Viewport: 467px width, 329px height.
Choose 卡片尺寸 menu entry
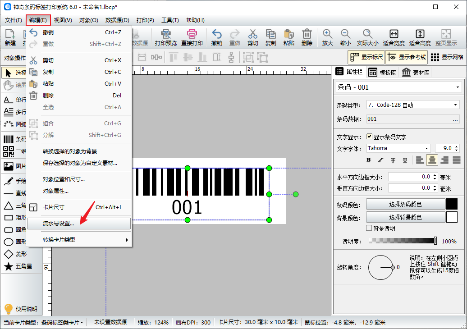coord(79,207)
